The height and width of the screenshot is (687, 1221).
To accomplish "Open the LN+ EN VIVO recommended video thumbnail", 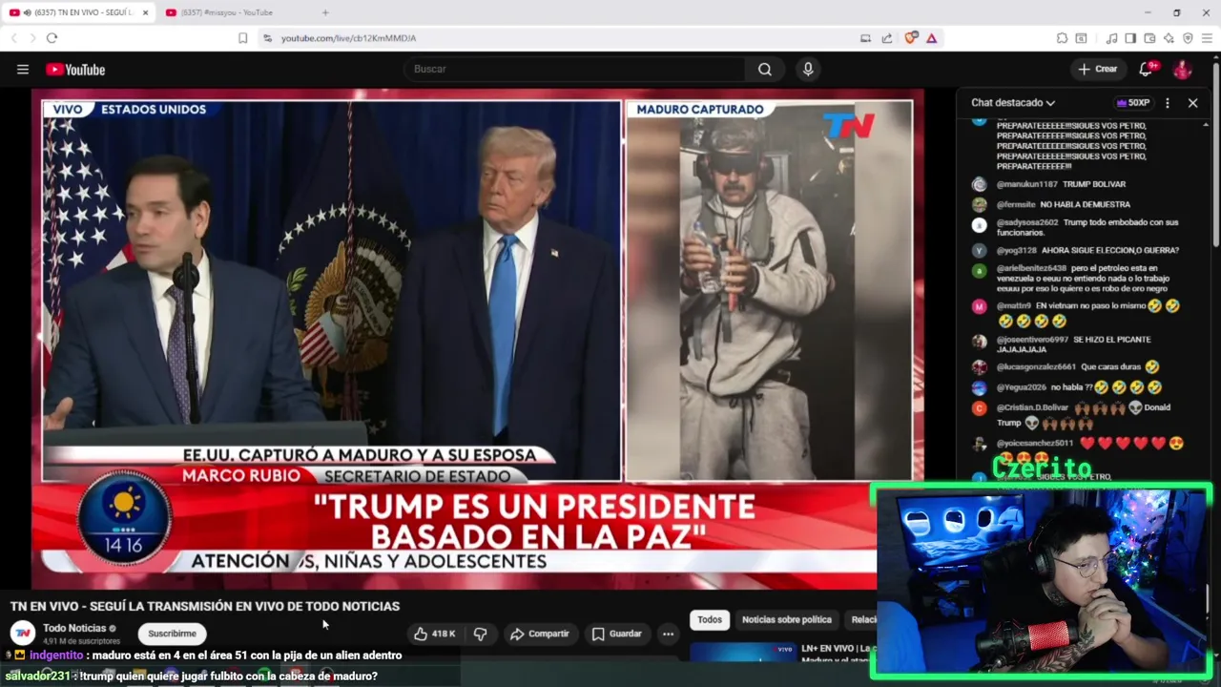I will point(743,654).
